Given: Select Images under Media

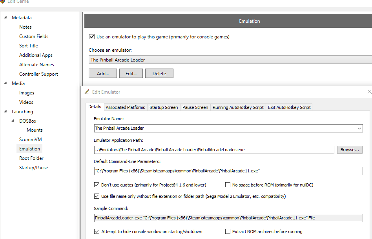Looking at the screenshot, I should click(x=27, y=92).
